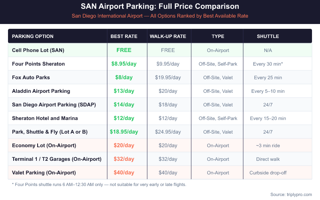Click the PARKING OPTION column header
This screenshot has height=200, width=320.
(33, 36)
